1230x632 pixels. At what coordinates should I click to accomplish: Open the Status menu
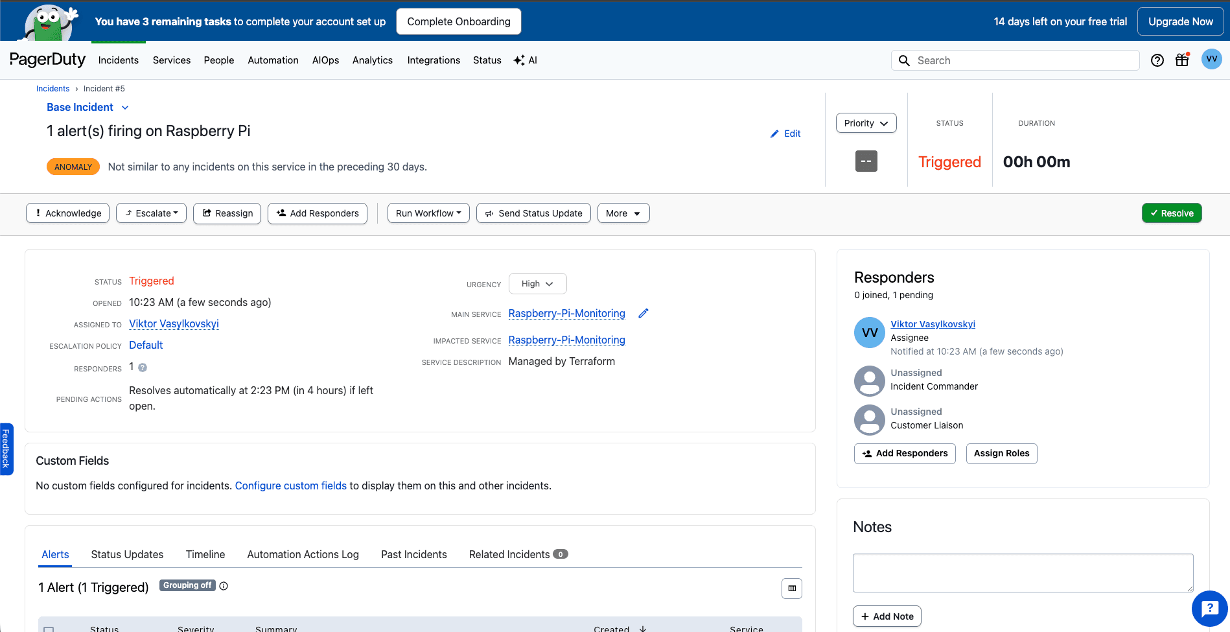[x=487, y=60]
